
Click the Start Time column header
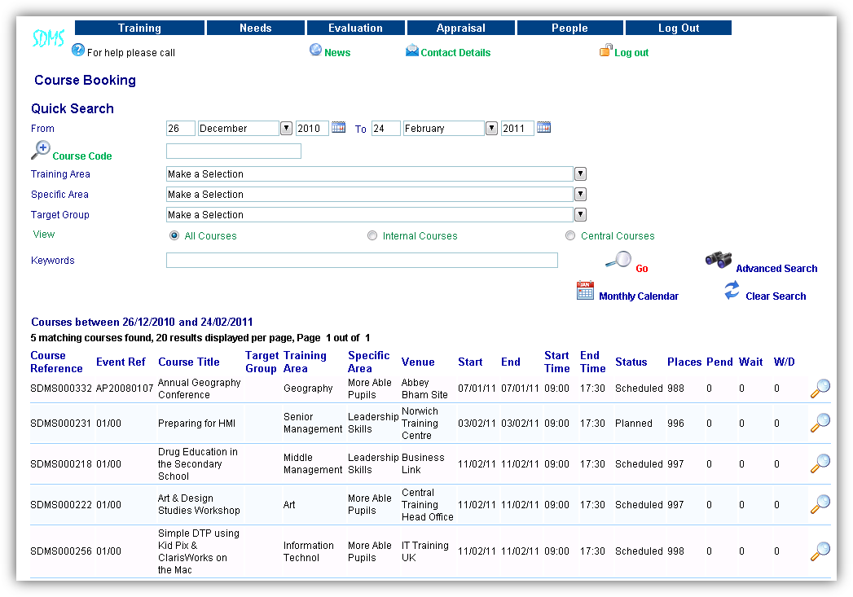point(557,362)
